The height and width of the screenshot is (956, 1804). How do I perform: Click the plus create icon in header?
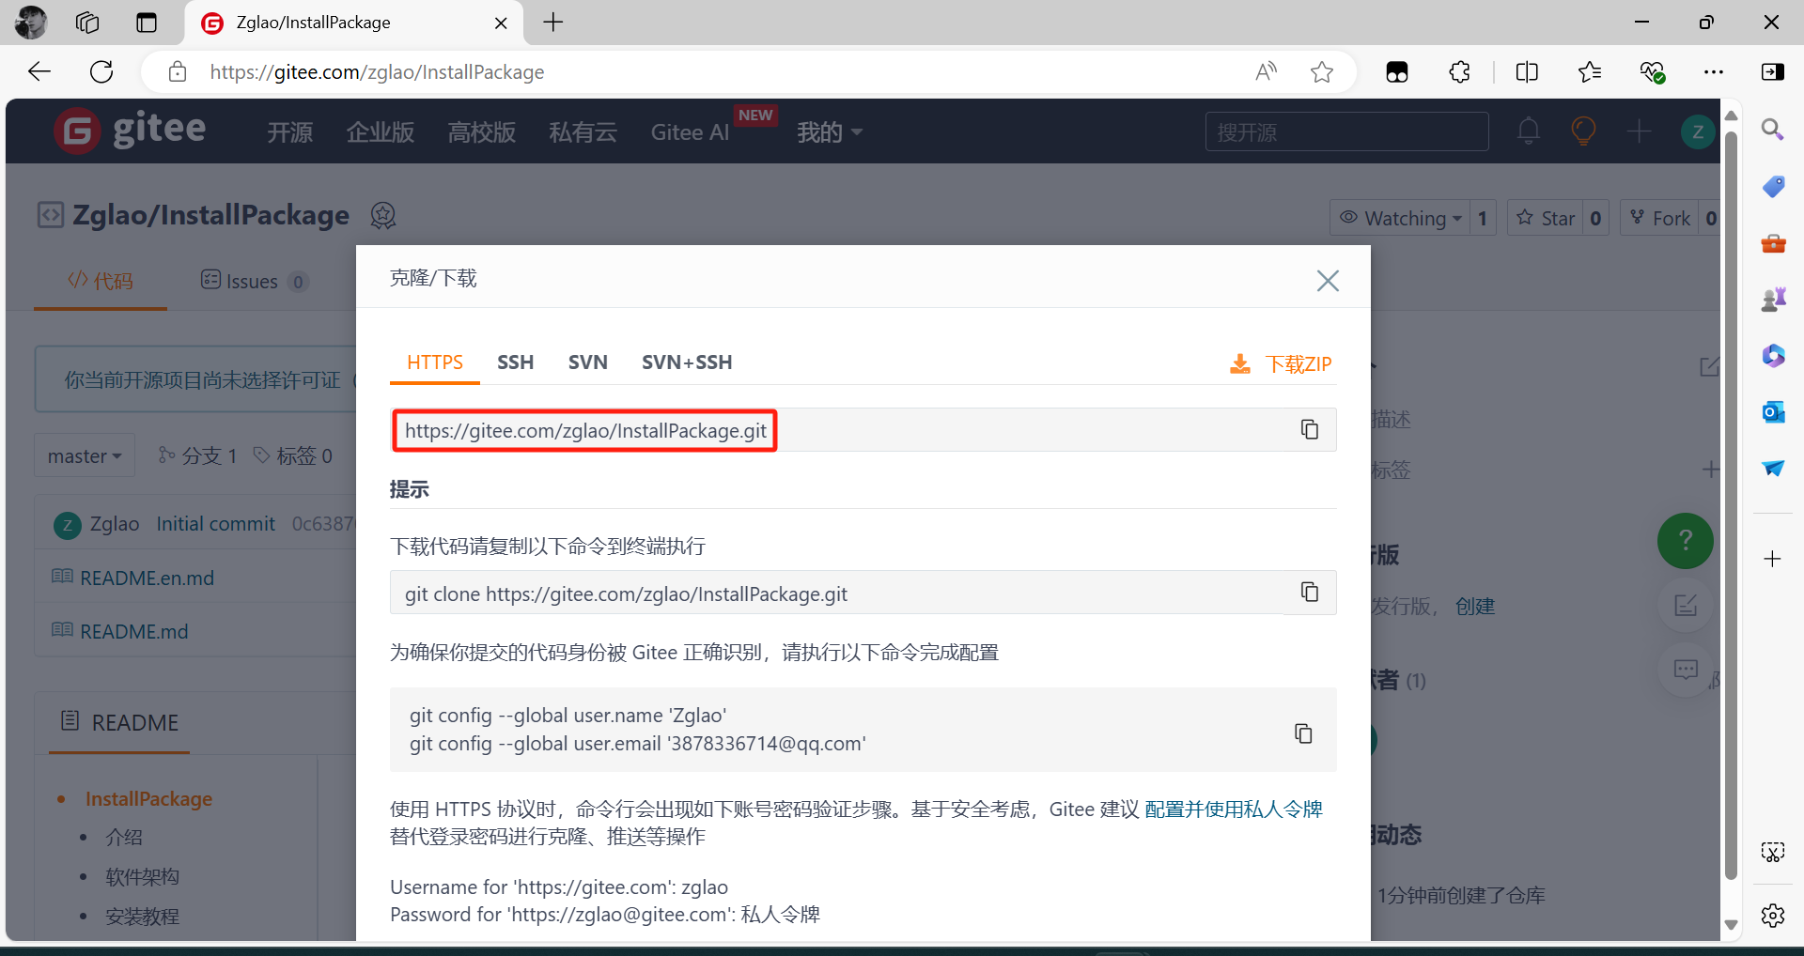coord(1639,131)
